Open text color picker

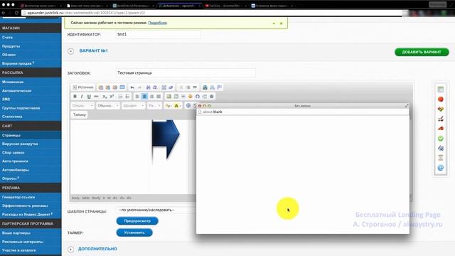pos(168,106)
